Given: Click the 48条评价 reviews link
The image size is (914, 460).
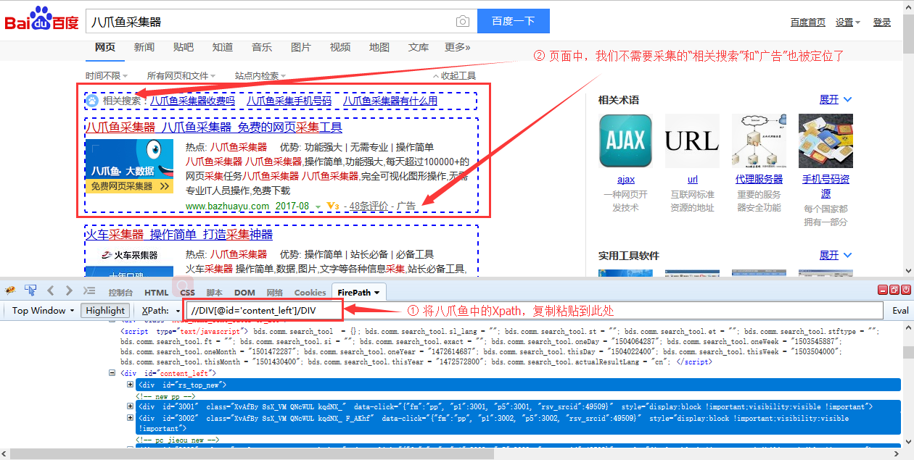Looking at the screenshot, I should pyautogui.click(x=369, y=206).
